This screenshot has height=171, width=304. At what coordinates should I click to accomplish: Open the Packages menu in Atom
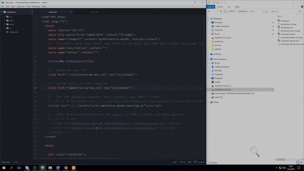(36, 6)
